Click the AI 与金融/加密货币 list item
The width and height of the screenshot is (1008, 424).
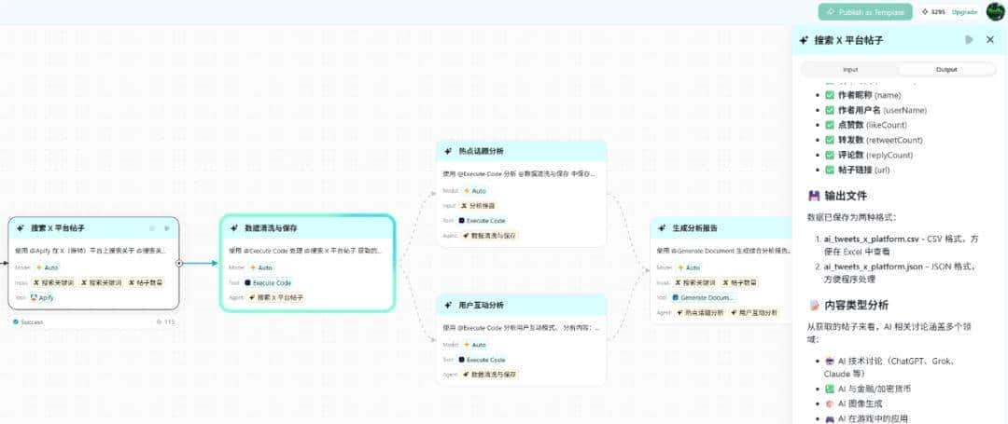(867, 389)
